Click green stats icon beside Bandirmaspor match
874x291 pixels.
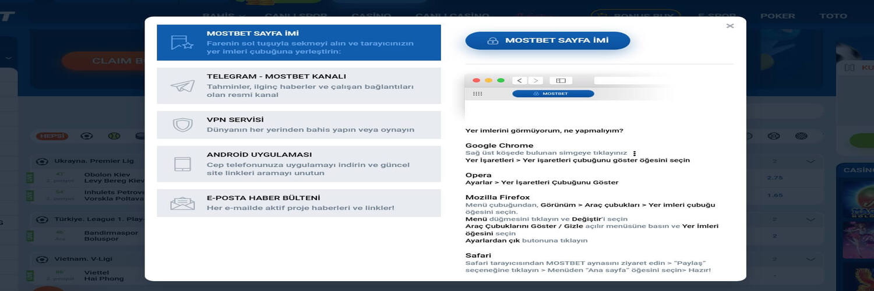click(30, 236)
